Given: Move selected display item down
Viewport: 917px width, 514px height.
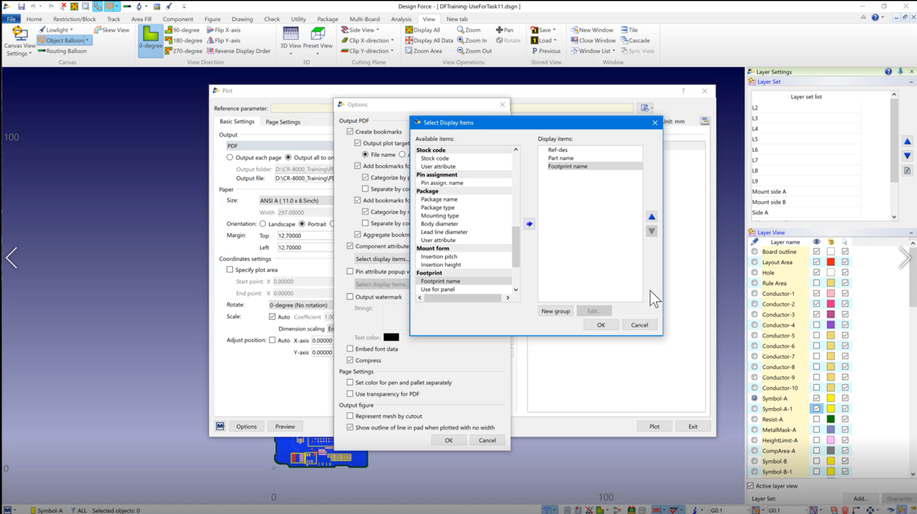Looking at the screenshot, I should pos(652,231).
